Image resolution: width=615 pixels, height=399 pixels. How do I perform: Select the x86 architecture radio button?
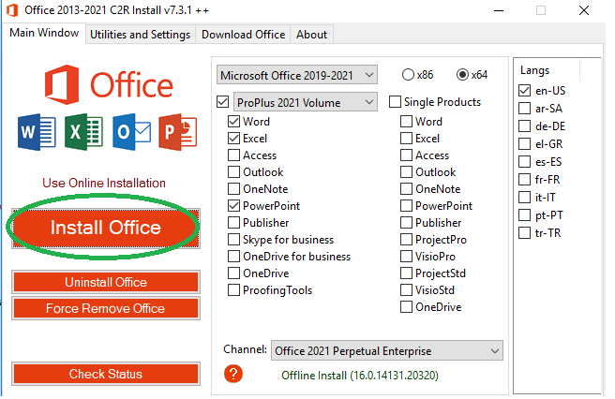point(408,75)
